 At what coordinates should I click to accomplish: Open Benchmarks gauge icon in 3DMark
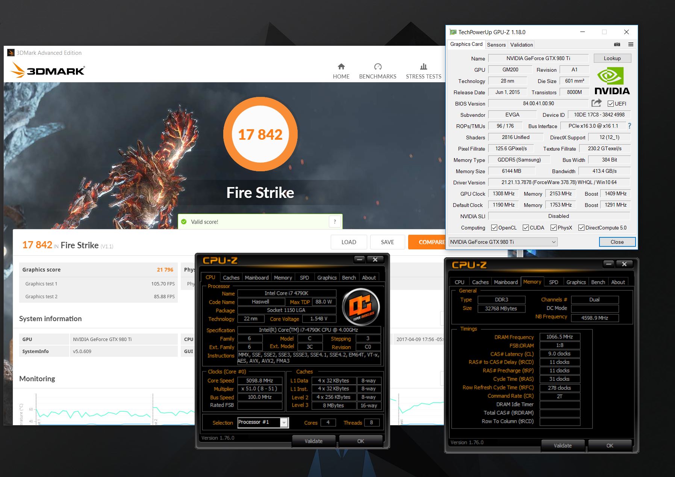tap(378, 66)
